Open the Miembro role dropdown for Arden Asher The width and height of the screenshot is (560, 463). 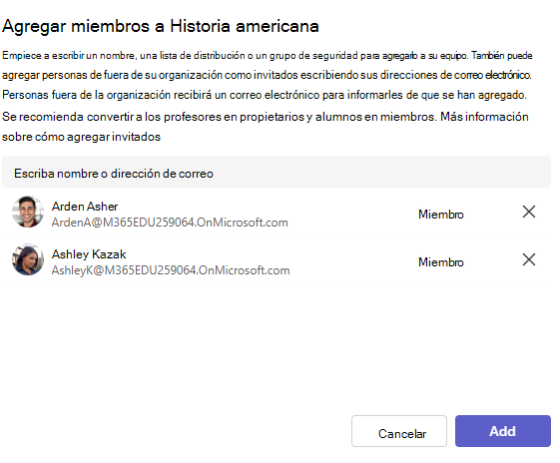click(441, 215)
